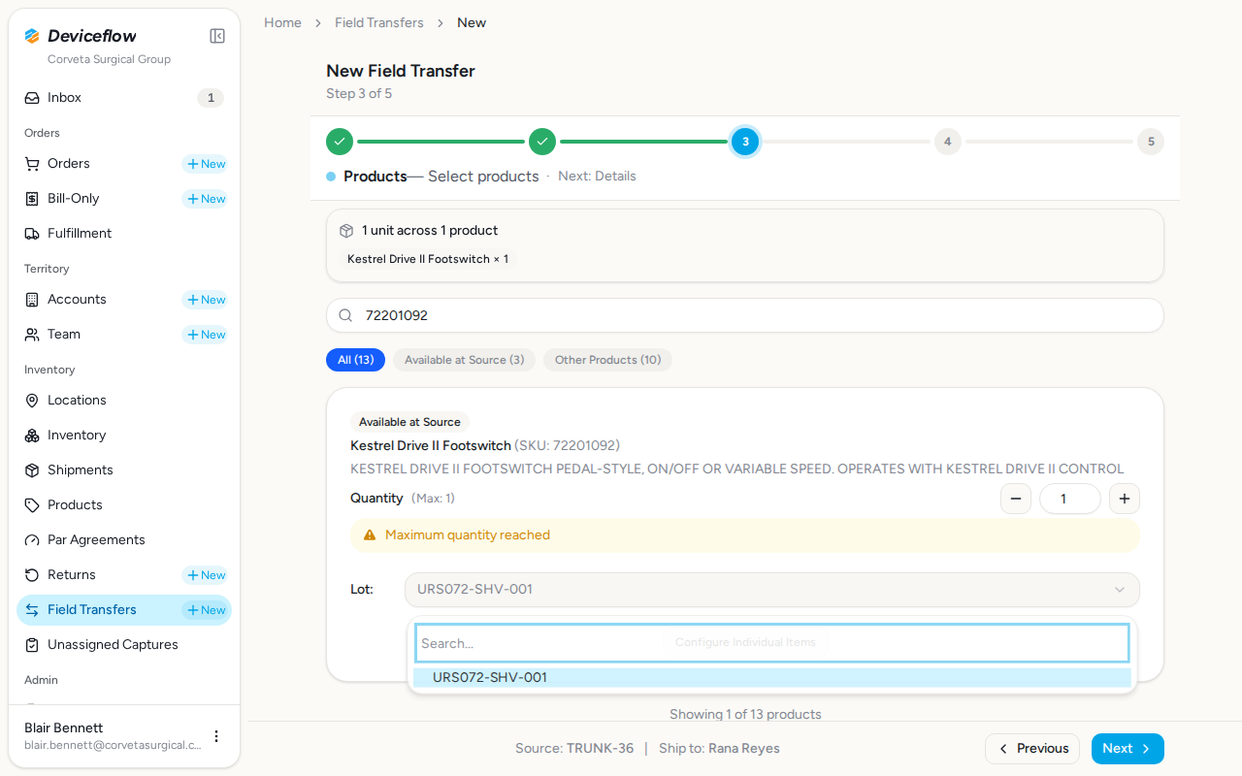Image resolution: width=1242 pixels, height=776 pixels.
Task: Select current step 3 marker
Action: [745, 142]
